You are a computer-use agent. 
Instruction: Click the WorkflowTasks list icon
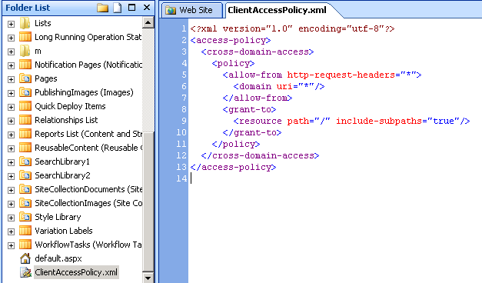[x=25, y=245]
